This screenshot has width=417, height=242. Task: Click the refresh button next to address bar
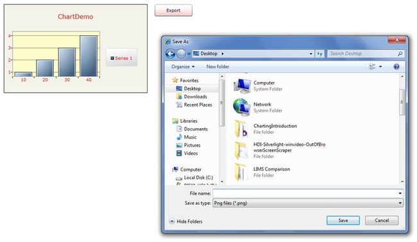(319, 54)
